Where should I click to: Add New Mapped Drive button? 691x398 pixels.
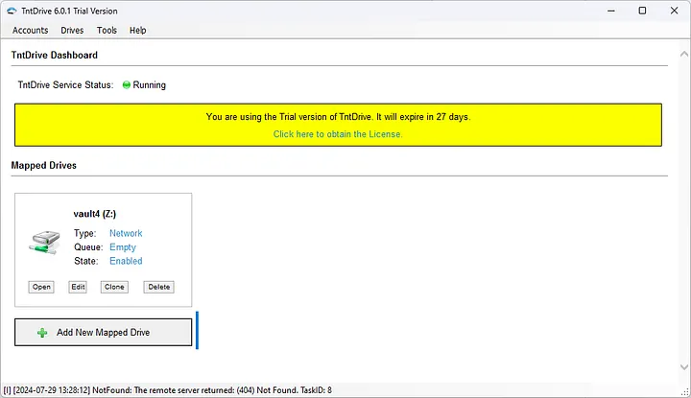pos(103,333)
